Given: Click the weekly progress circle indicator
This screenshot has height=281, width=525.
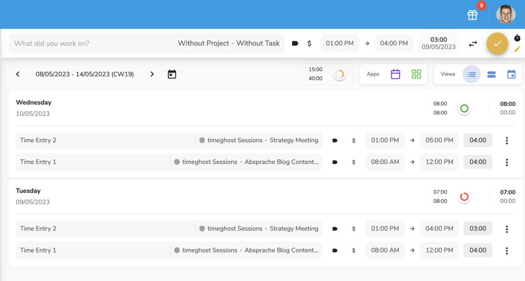Looking at the screenshot, I should pos(339,74).
